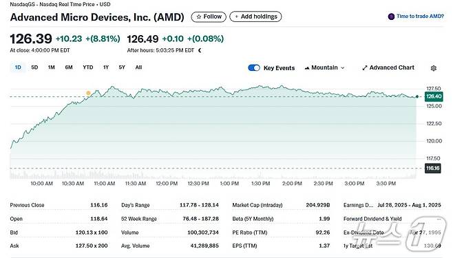Click the after-hours price 126.49
Image resolution: width=453 pixels, height=258 pixels.
coord(143,39)
